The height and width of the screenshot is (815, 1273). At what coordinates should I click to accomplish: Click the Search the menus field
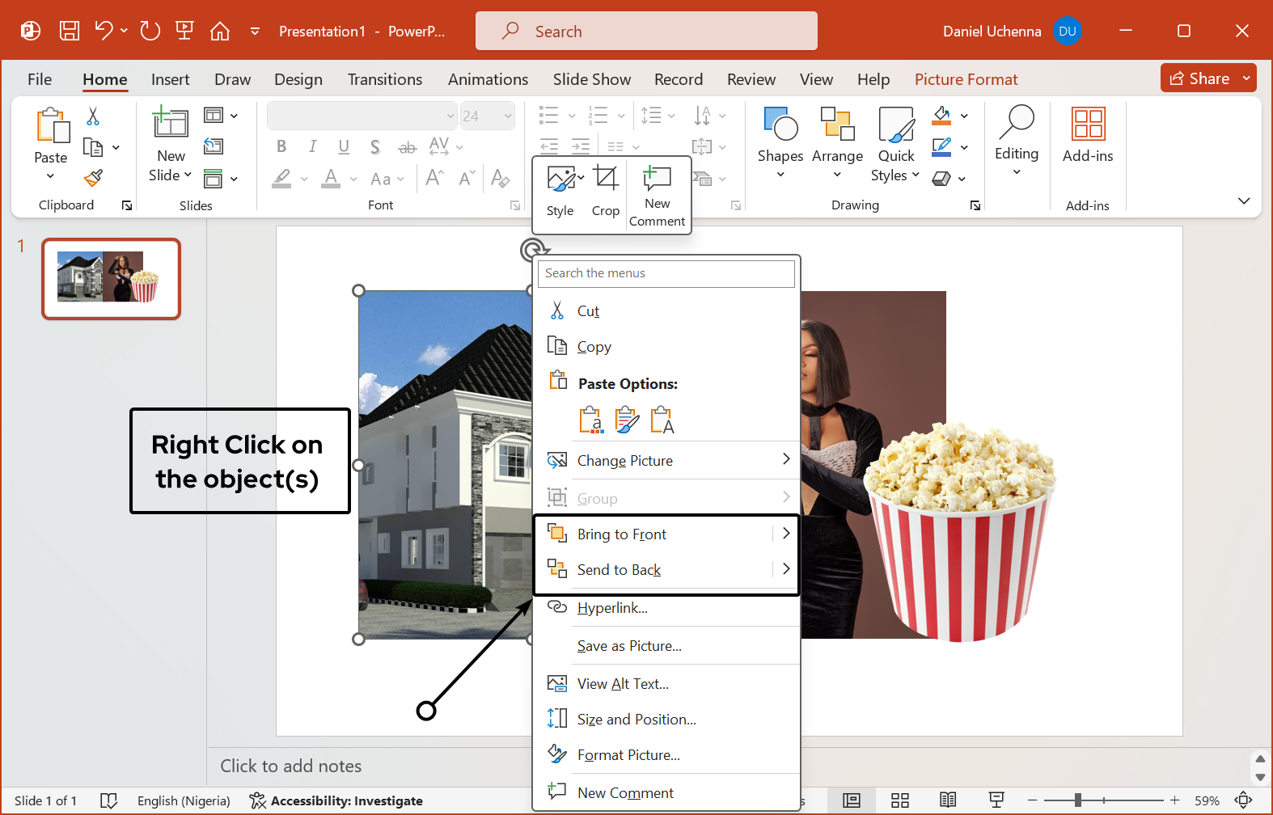(x=666, y=273)
